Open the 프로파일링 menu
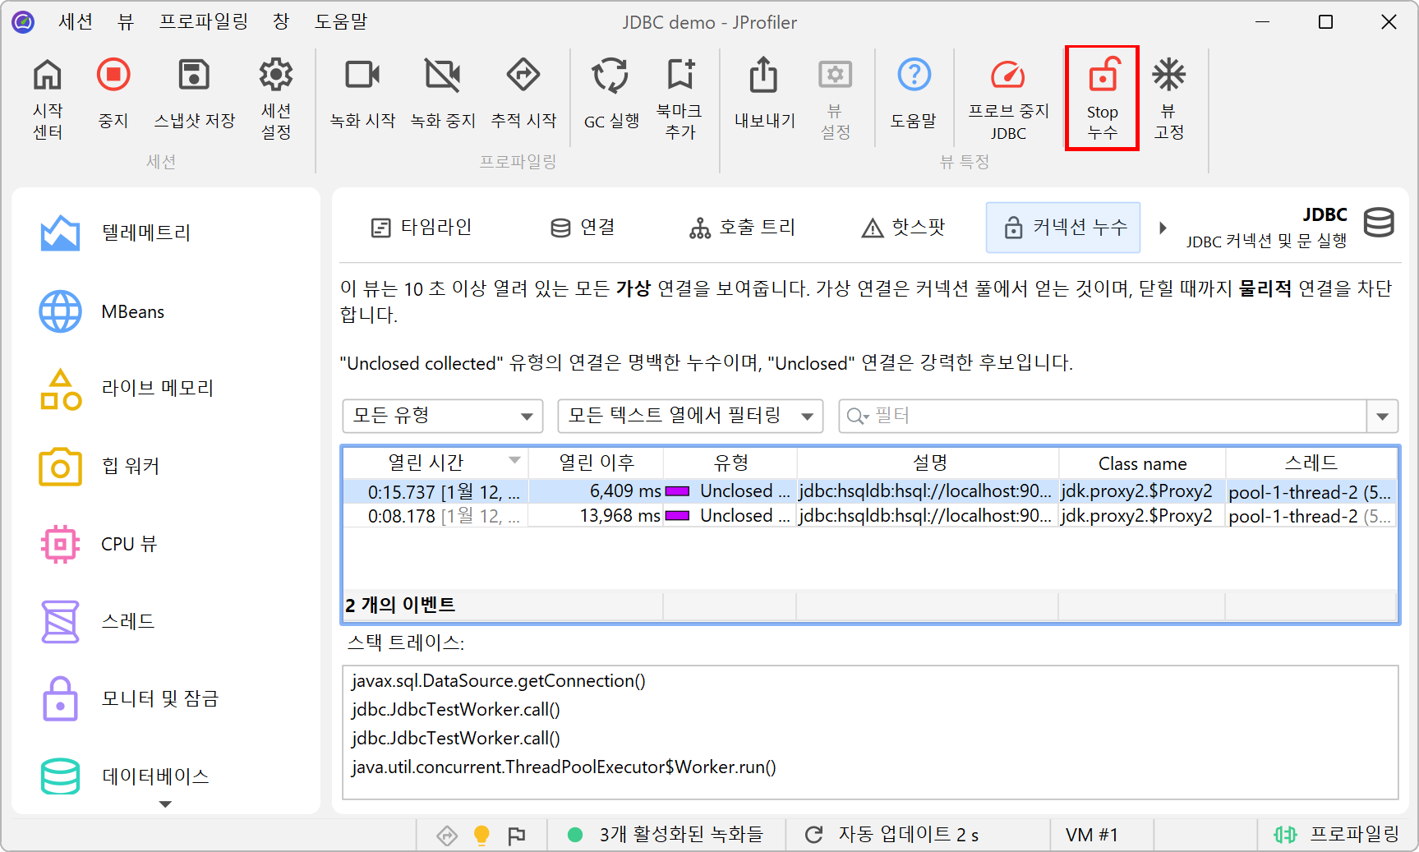 [203, 22]
